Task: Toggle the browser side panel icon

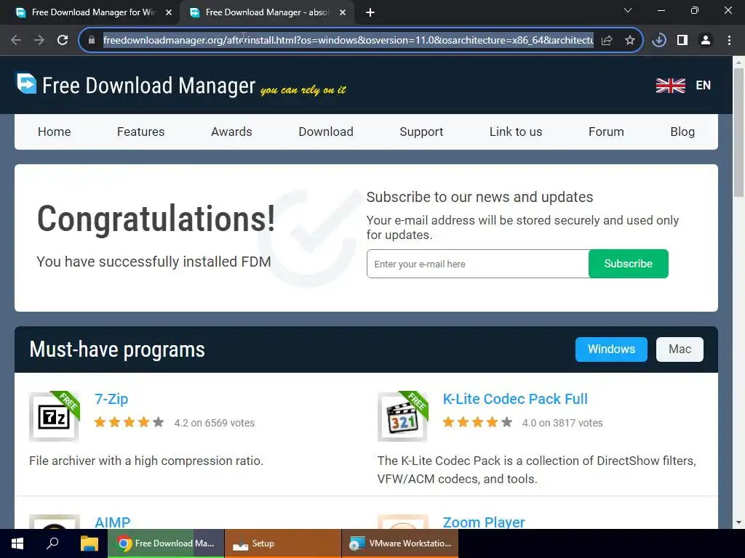Action: (x=682, y=41)
